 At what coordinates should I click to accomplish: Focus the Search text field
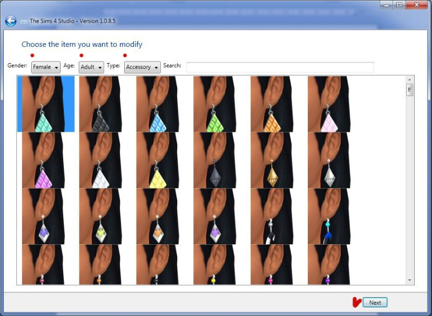(280, 67)
